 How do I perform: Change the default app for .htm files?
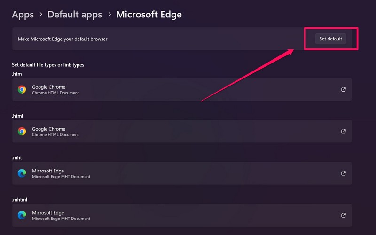181,89
